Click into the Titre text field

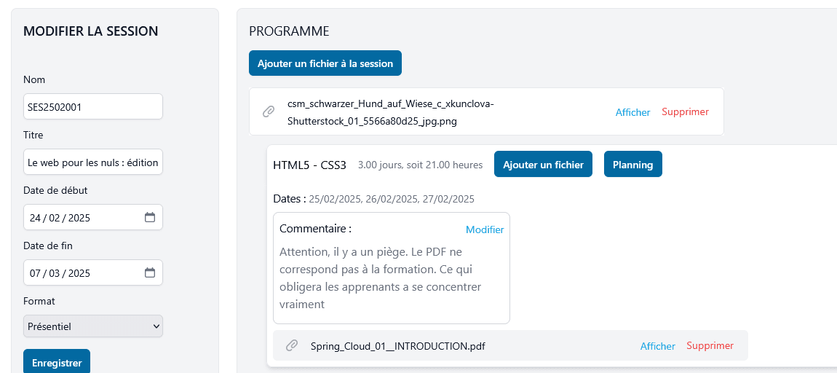pos(93,162)
